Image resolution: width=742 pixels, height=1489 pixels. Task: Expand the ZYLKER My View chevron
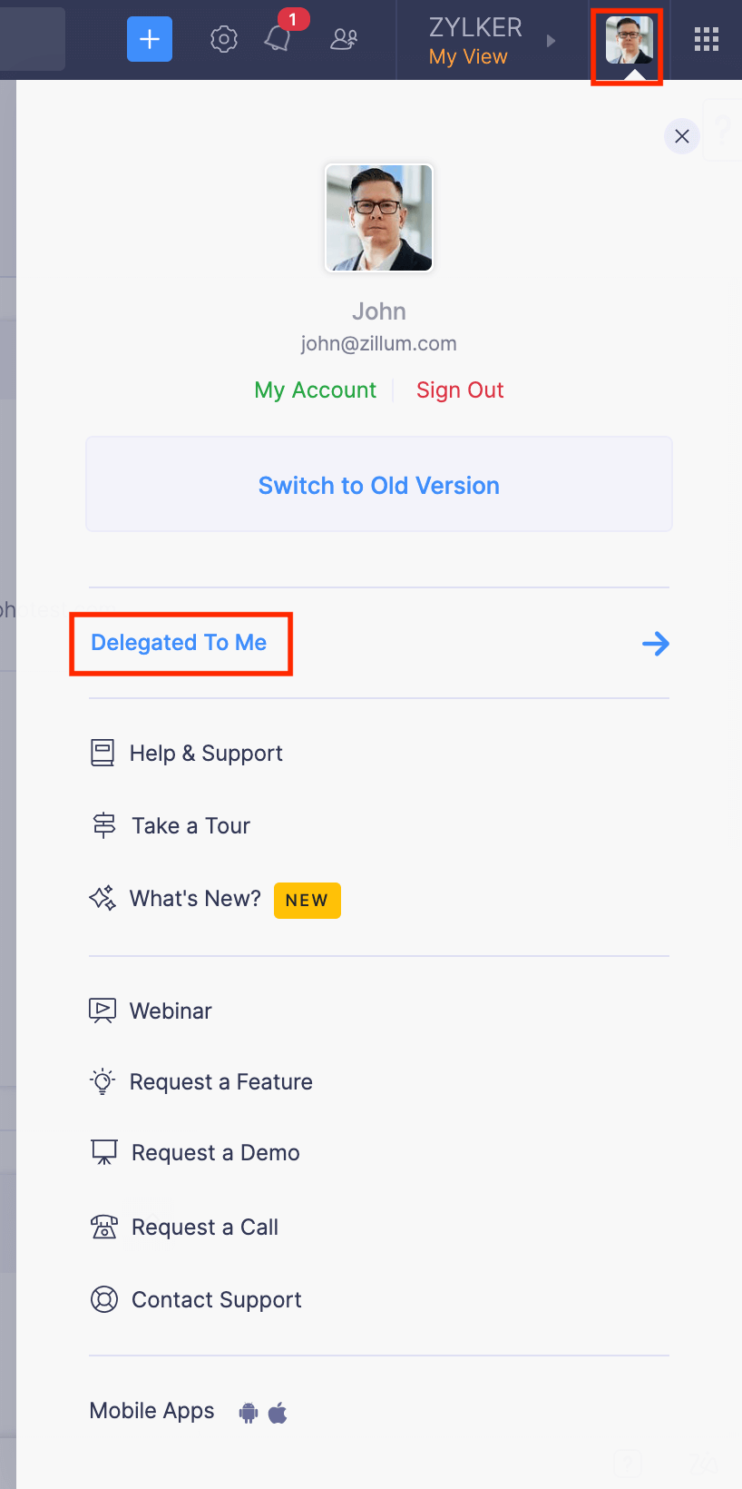[551, 40]
